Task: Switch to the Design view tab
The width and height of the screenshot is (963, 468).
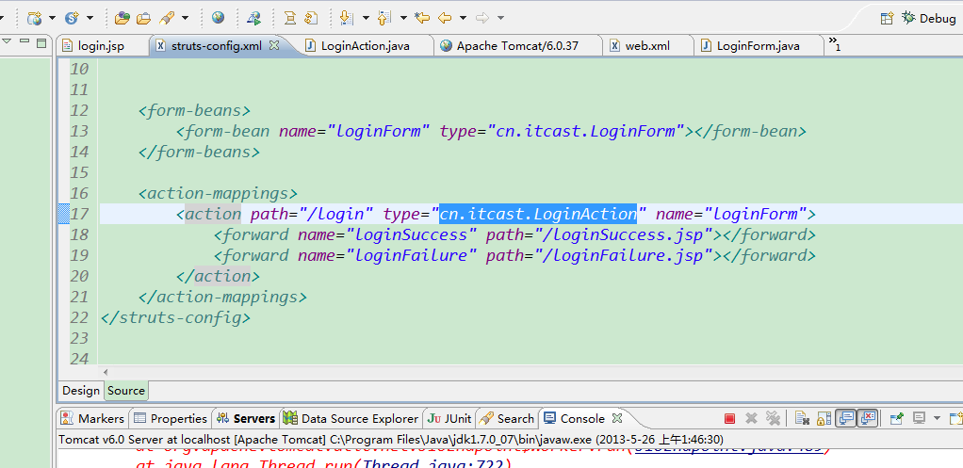Action: tap(81, 391)
